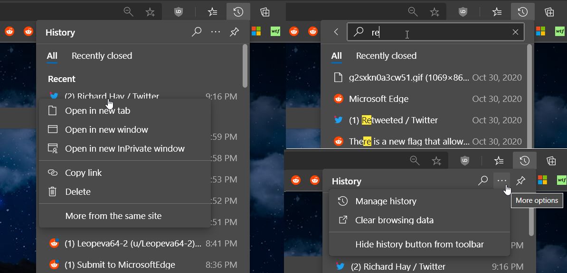This screenshot has width=567, height=273.
Task: Select Open in new InPrivate window
Action: pyautogui.click(x=124, y=149)
